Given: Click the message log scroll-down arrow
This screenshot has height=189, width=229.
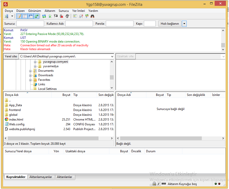Looking at the screenshot, I should pyautogui.click(x=223, y=50).
